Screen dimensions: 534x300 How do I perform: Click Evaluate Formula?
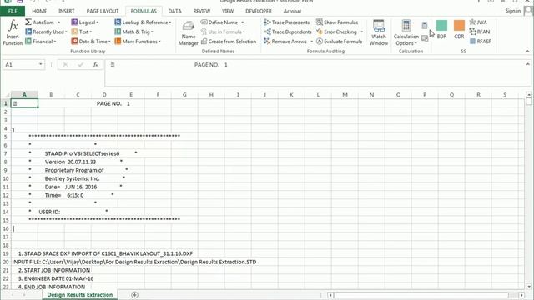340,42
